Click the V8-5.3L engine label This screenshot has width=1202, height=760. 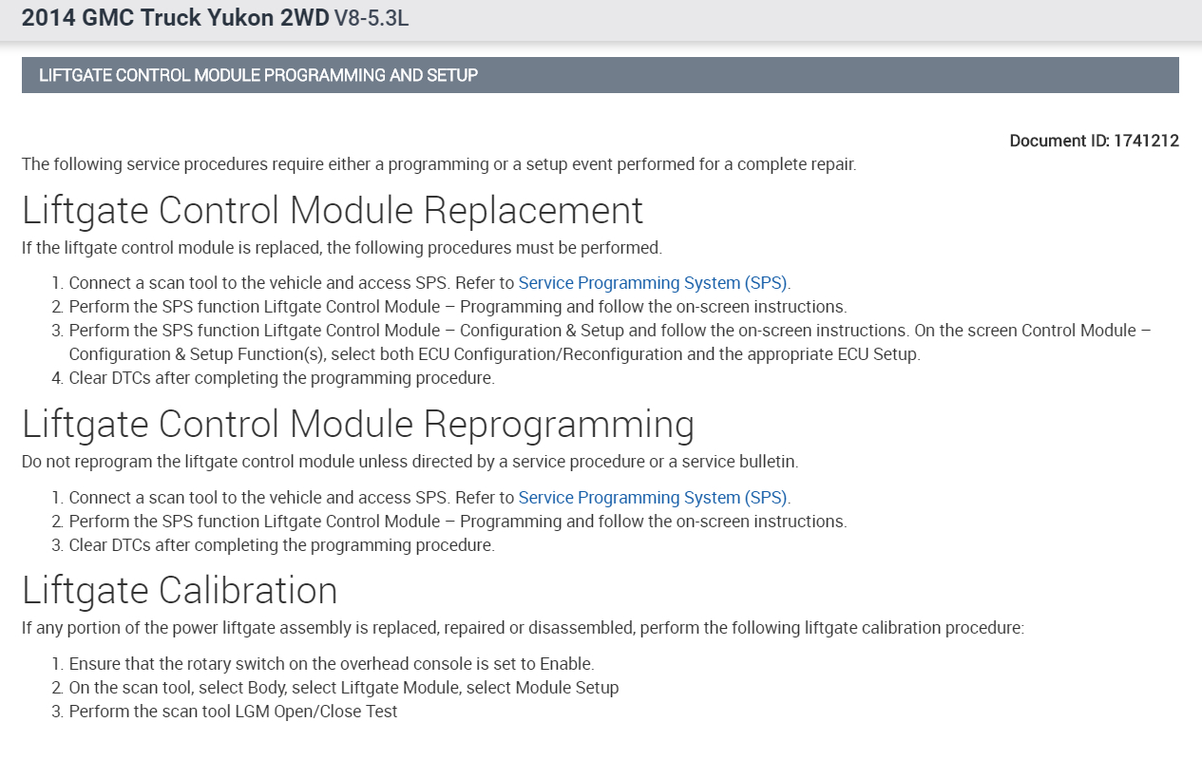point(372,18)
